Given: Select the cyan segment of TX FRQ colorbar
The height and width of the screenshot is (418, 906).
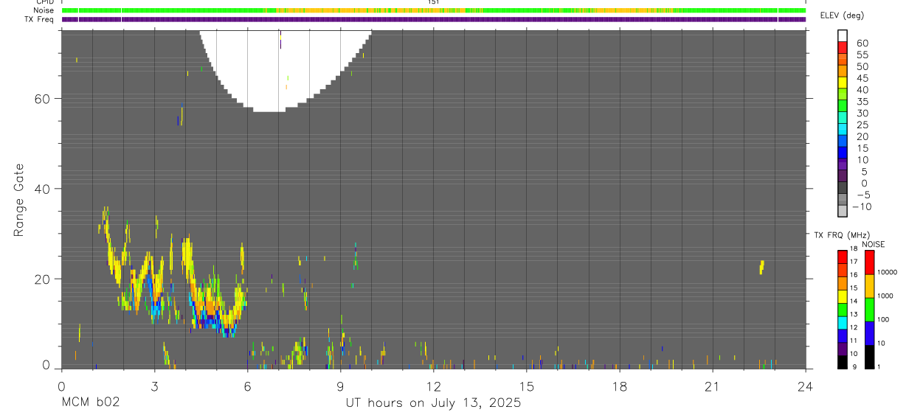Looking at the screenshot, I should (x=843, y=321).
